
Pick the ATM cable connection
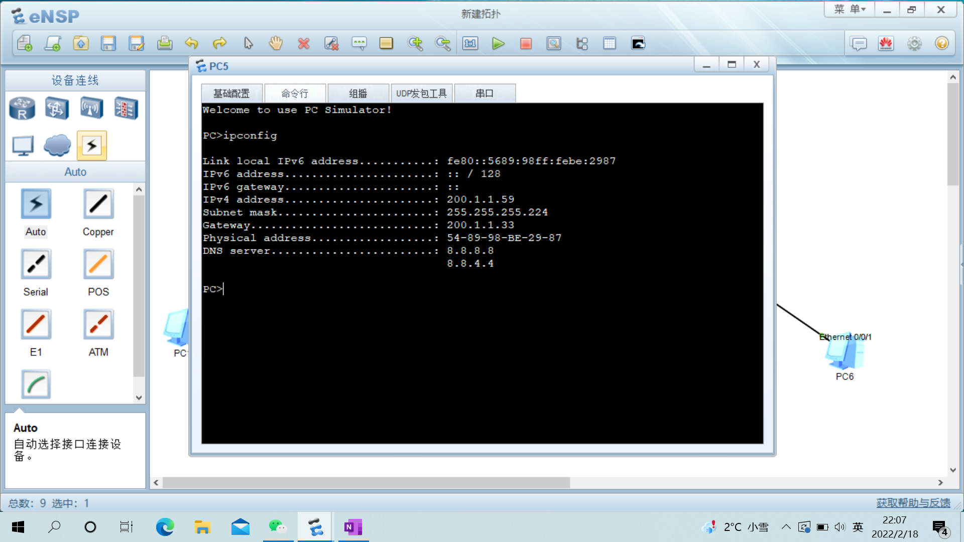pos(98,325)
